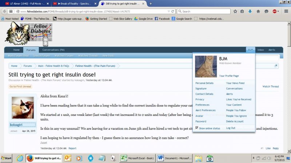Viewport: 291px width, 163px height.
Task: Click the Firefox bookmark star icon
Action: tap(235, 11)
